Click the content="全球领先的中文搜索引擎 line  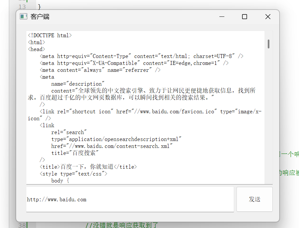pos(153,91)
